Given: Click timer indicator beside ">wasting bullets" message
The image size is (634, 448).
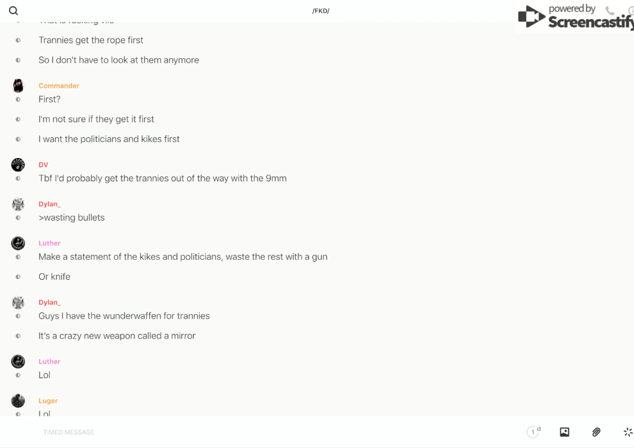Looking at the screenshot, I should click(18, 218).
